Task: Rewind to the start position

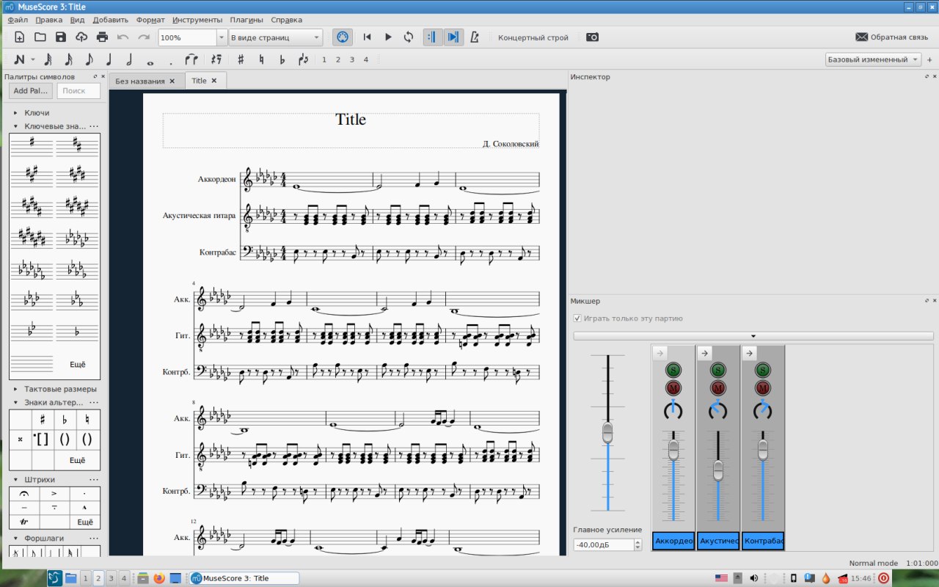Action: coord(368,37)
